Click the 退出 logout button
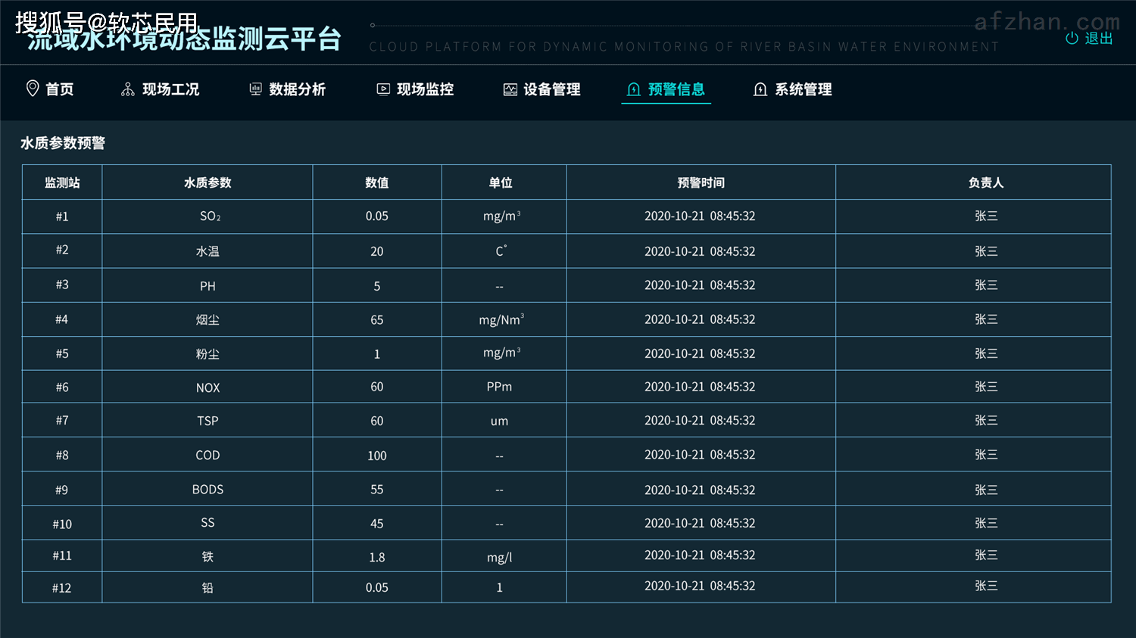Image resolution: width=1136 pixels, height=638 pixels. [1099, 38]
